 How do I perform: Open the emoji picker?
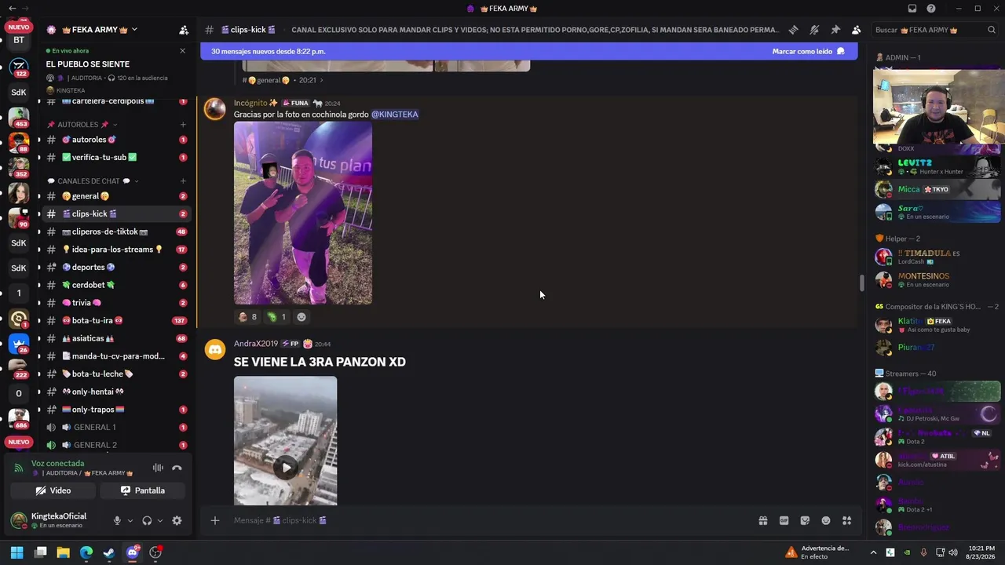826,520
